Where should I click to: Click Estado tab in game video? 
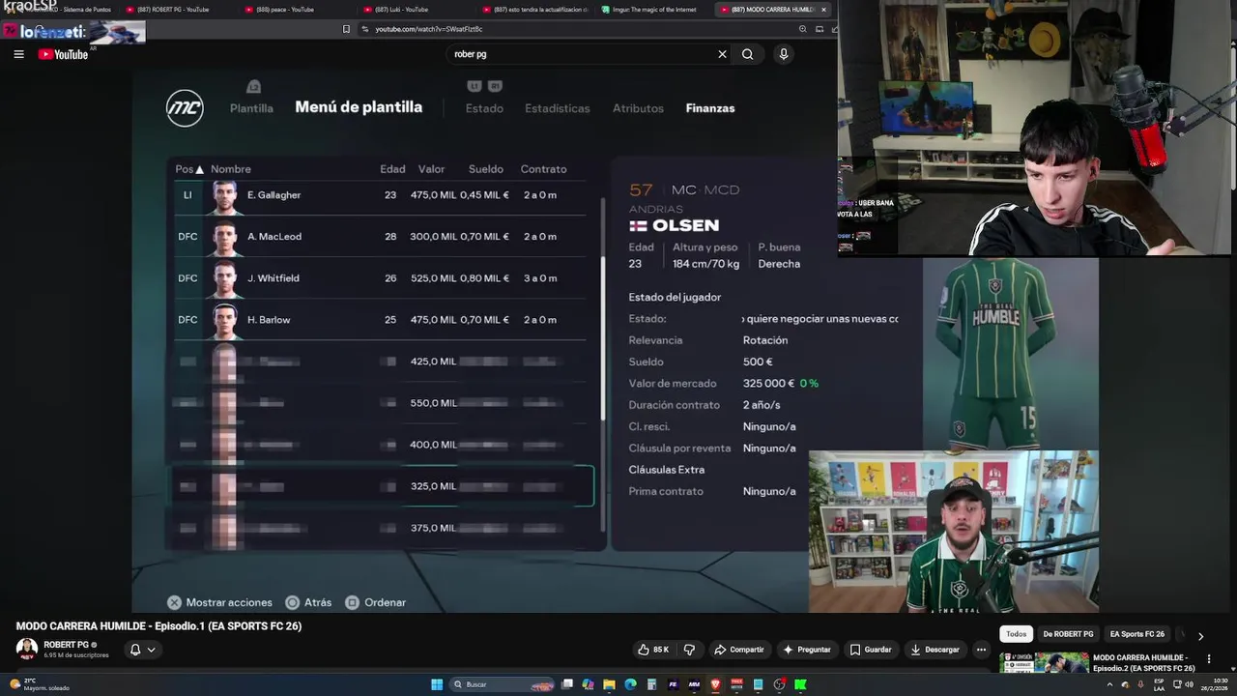point(484,108)
